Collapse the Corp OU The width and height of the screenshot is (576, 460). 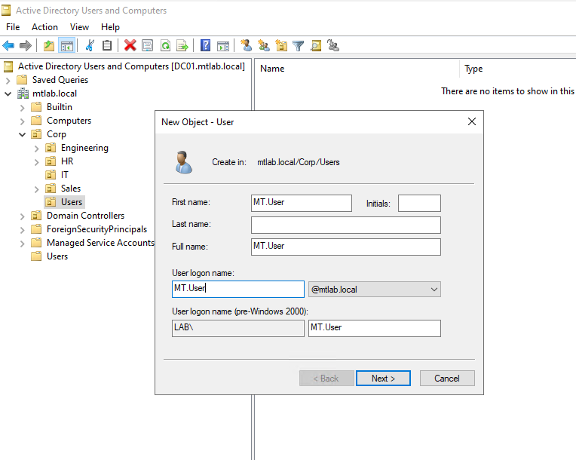pyautogui.click(x=23, y=134)
